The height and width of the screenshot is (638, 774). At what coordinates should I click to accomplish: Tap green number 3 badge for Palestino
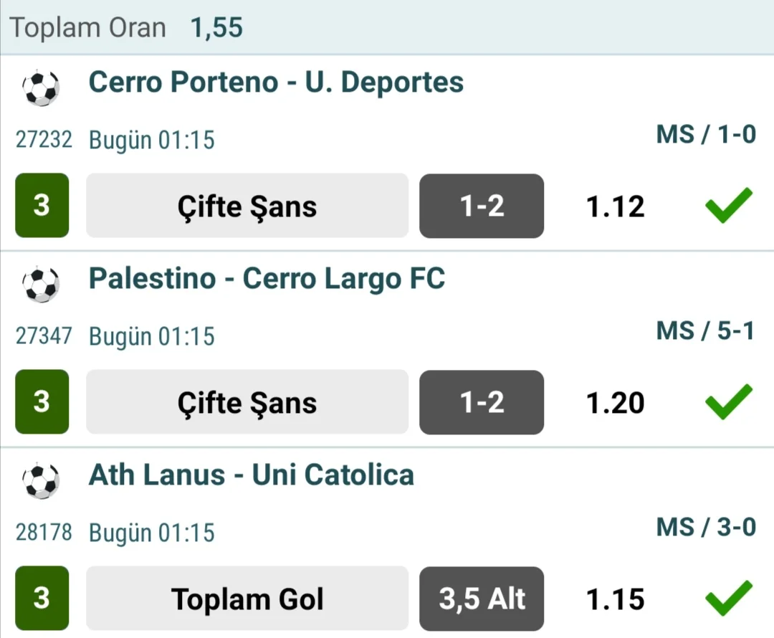pyautogui.click(x=42, y=402)
